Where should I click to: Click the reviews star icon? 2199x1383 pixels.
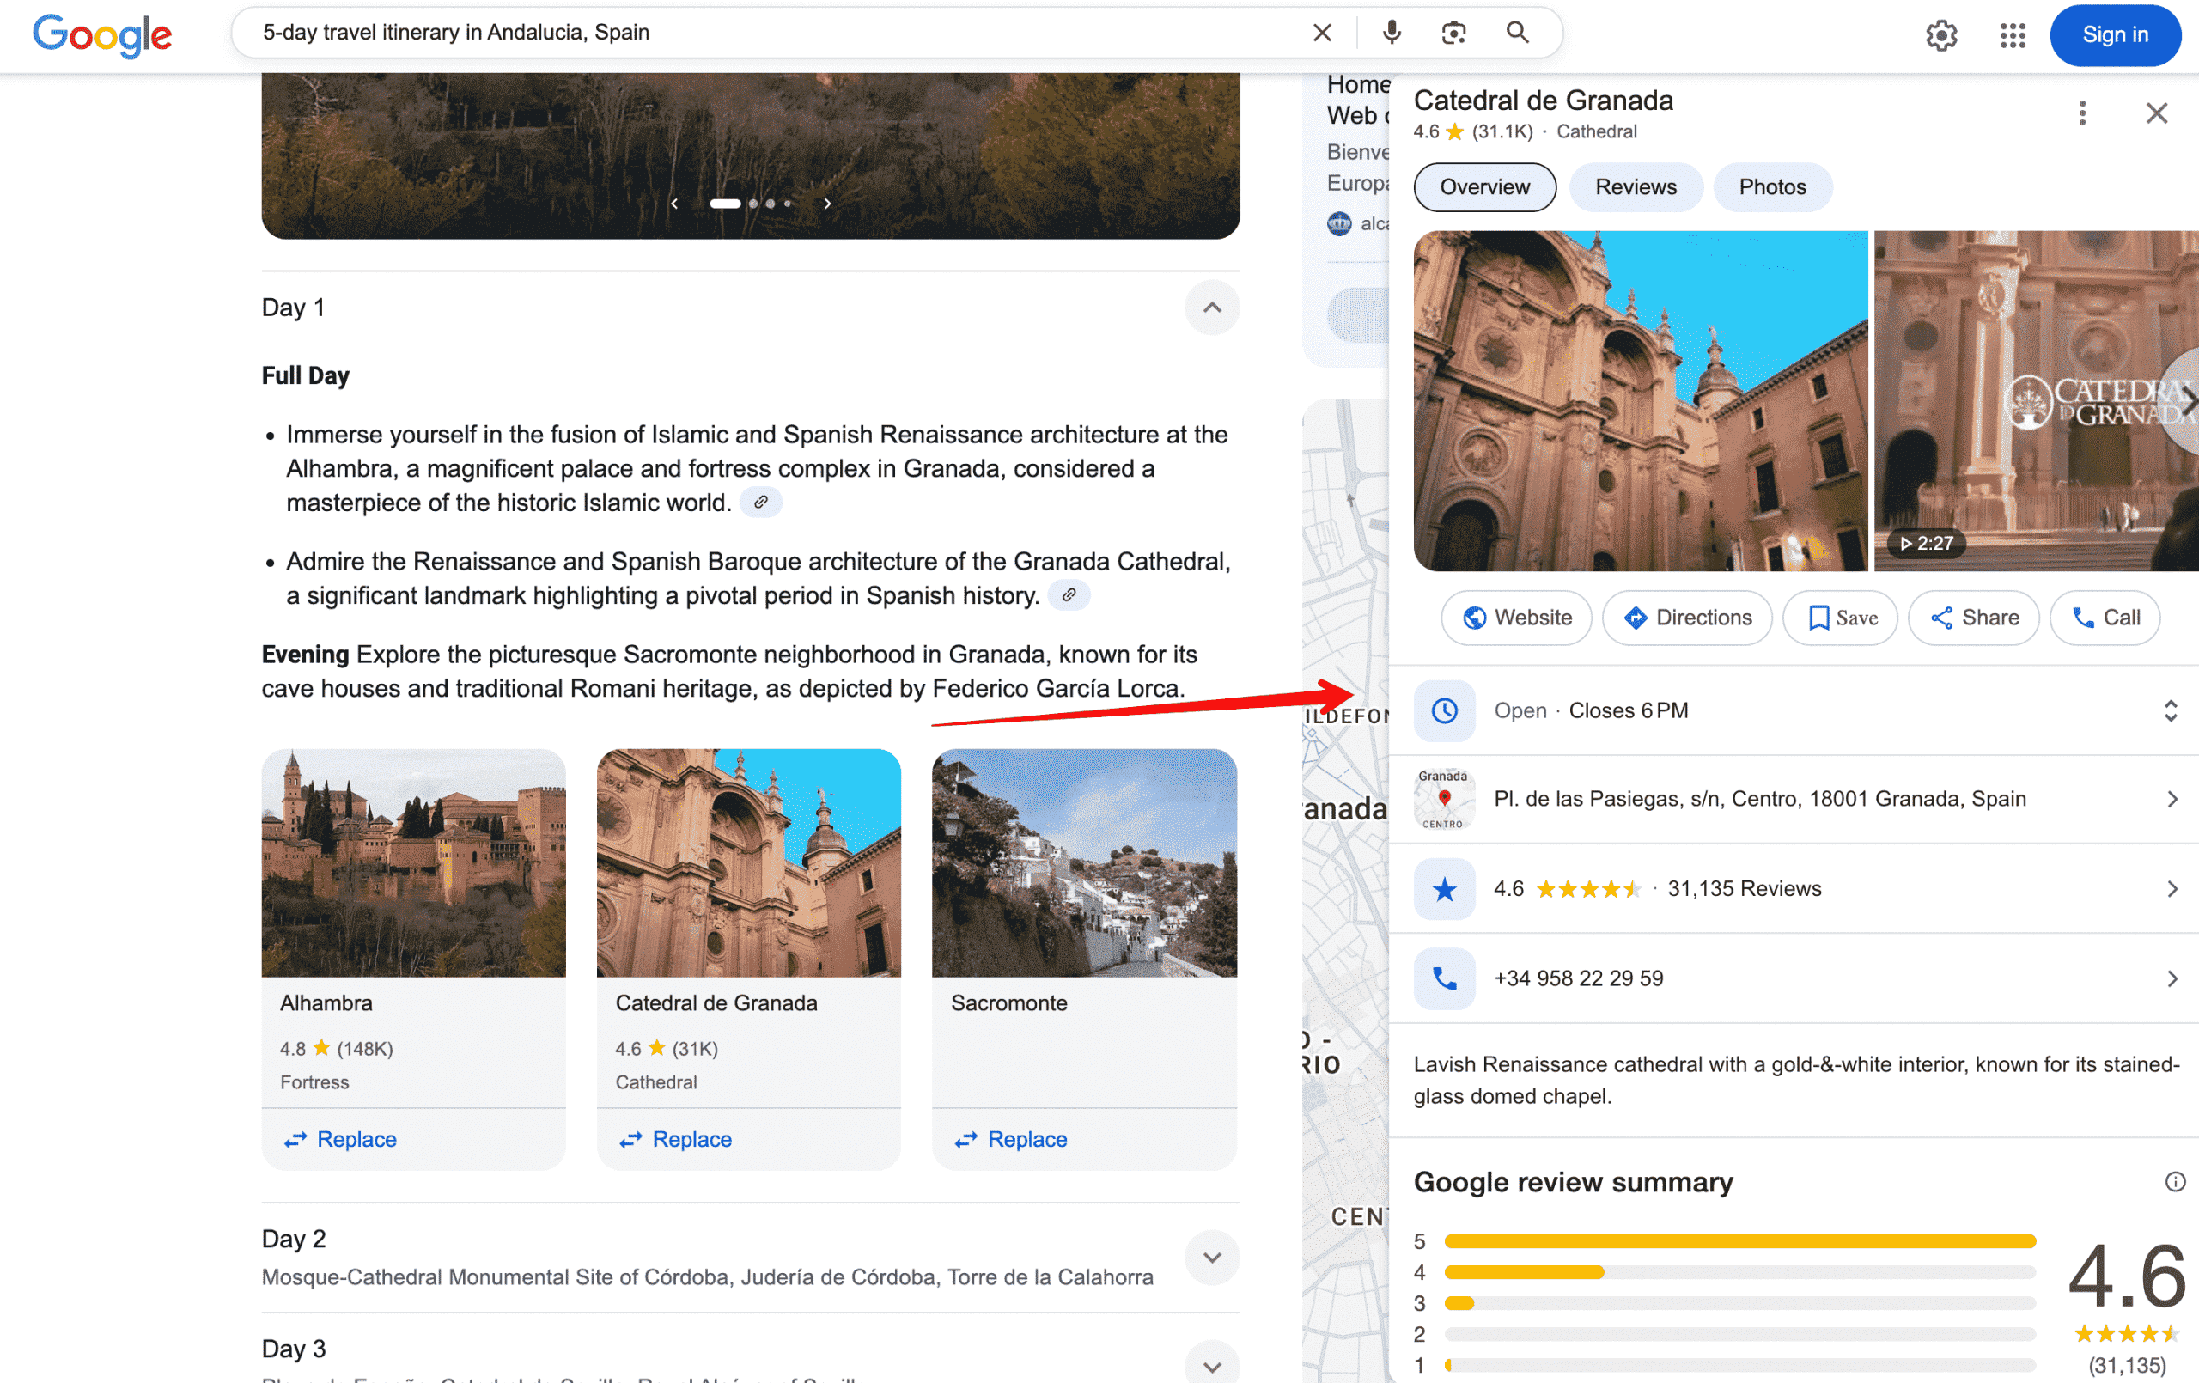1444,889
